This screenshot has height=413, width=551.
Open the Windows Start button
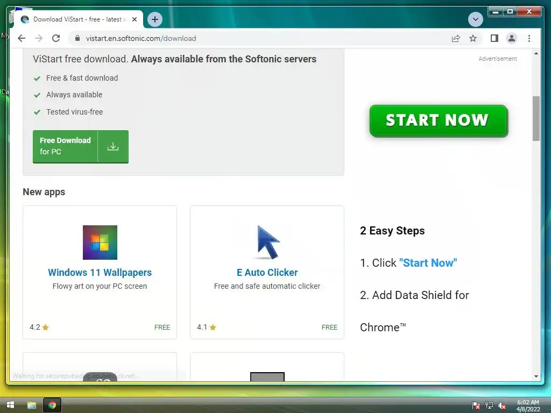[11, 405]
